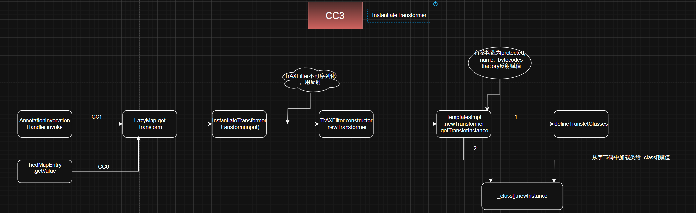Viewport: 696px width, 213px height.
Task: Click the rotate handle above the selected text box
Action: (x=435, y=4)
